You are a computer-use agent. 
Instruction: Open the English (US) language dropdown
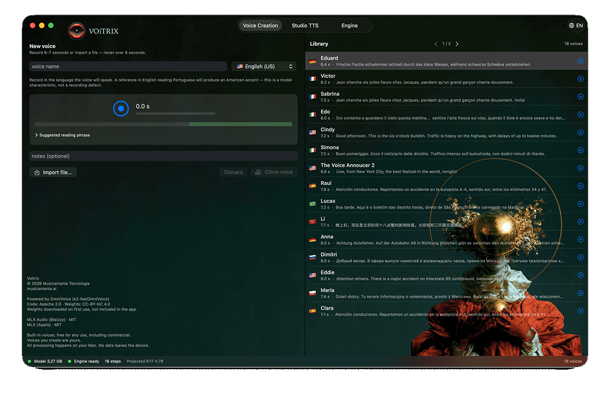tap(264, 67)
